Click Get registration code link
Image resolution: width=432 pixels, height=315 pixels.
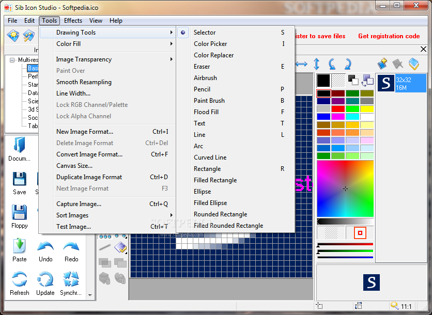(389, 36)
